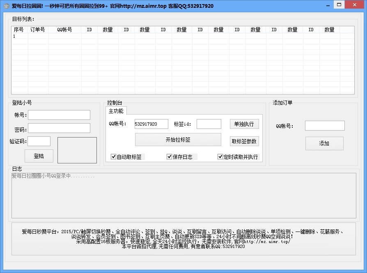
Task: Click the captcha image box
Action: (x=77, y=150)
